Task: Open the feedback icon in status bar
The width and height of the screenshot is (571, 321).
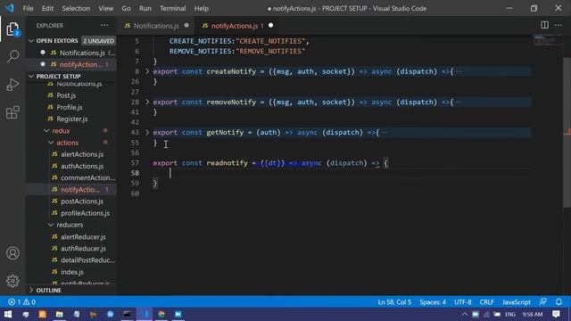Action: [x=543, y=301]
